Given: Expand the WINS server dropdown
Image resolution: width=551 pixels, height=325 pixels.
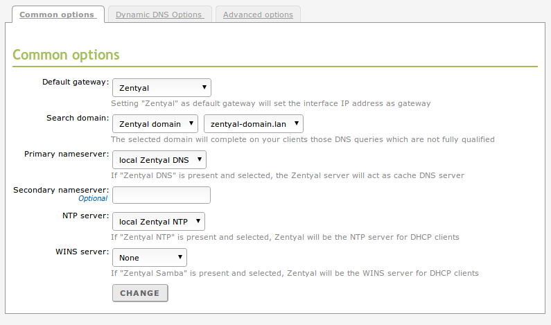Looking at the screenshot, I should click(x=150, y=258).
